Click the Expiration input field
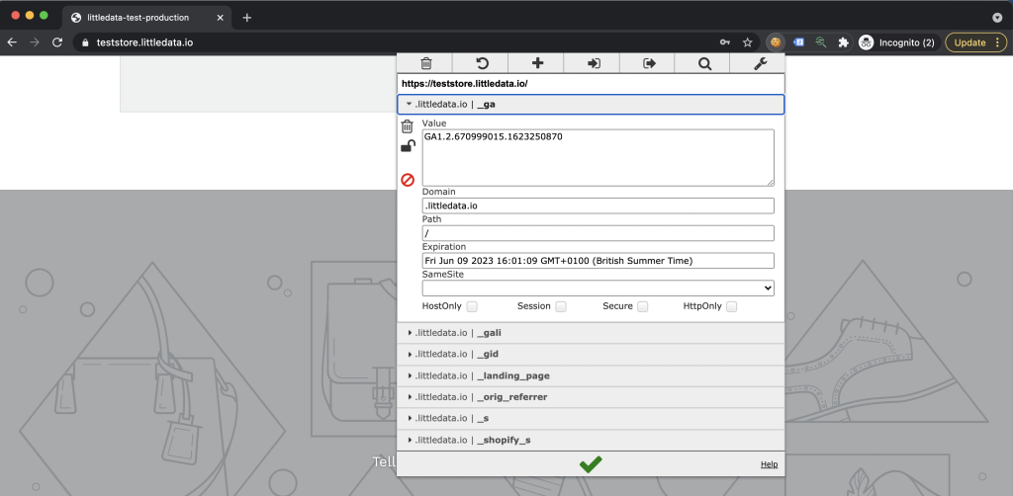The width and height of the screenshot is (1013, 496). [599, 261]
